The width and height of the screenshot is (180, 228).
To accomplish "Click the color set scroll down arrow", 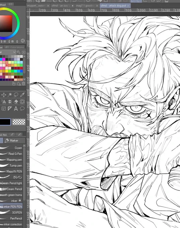I will pyautogui.click(x=24, y=79).
